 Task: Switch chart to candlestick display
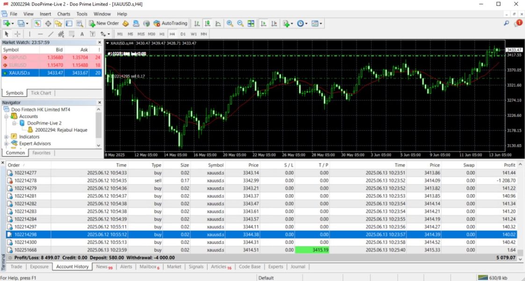[x=207, y=23]
